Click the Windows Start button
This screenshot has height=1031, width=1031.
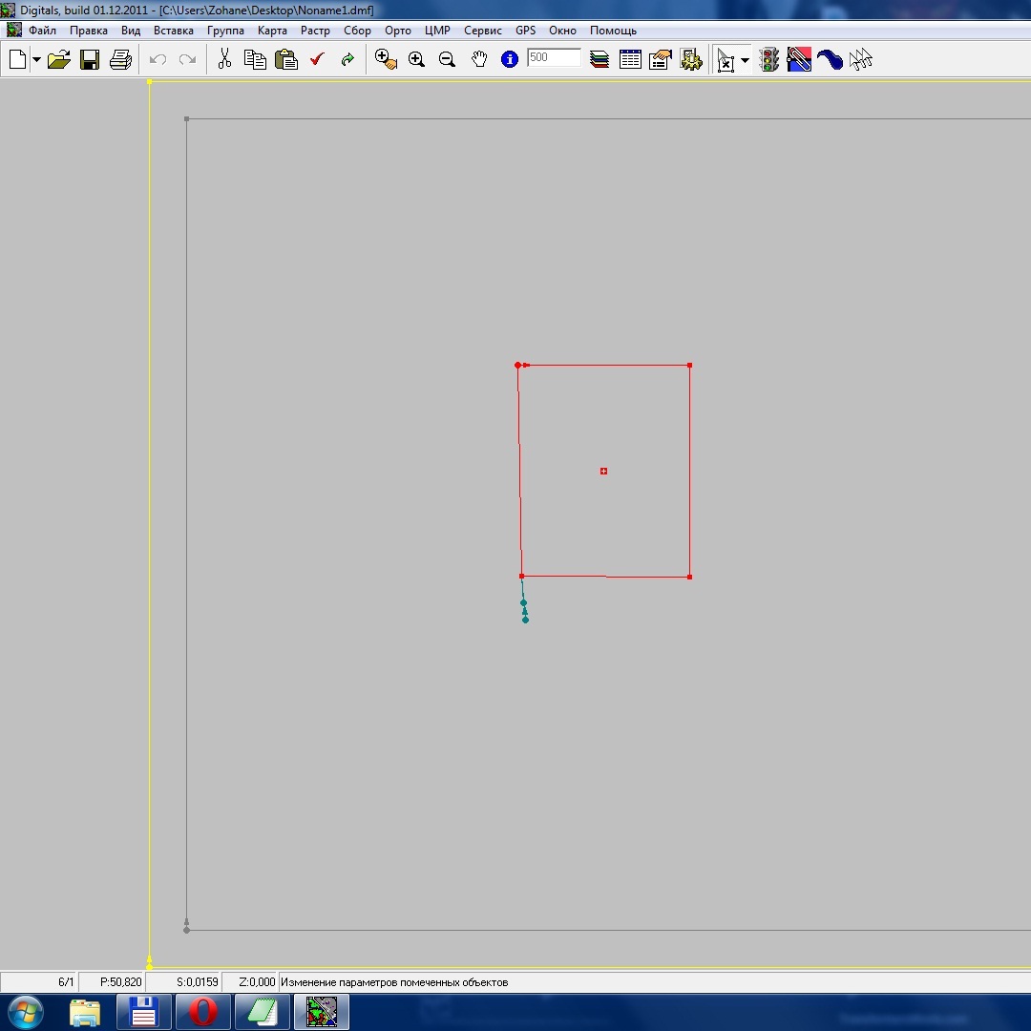point(27,1011)
